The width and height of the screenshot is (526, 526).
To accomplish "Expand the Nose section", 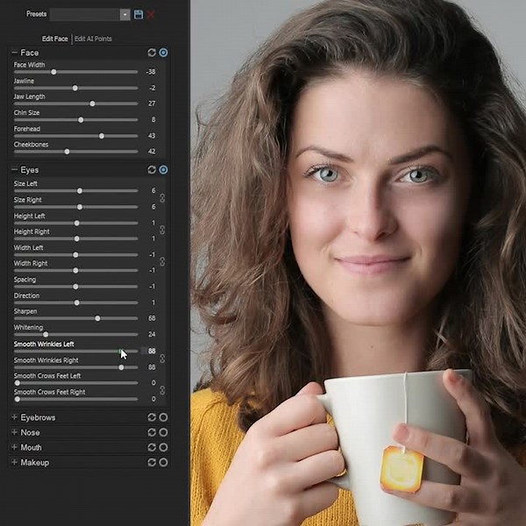I will click(x=14, y=432).
